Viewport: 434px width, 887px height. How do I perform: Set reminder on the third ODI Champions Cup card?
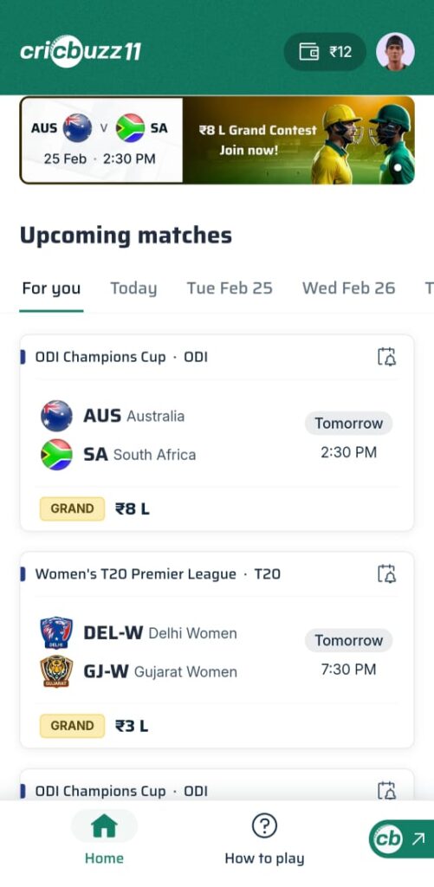(386, 790)
